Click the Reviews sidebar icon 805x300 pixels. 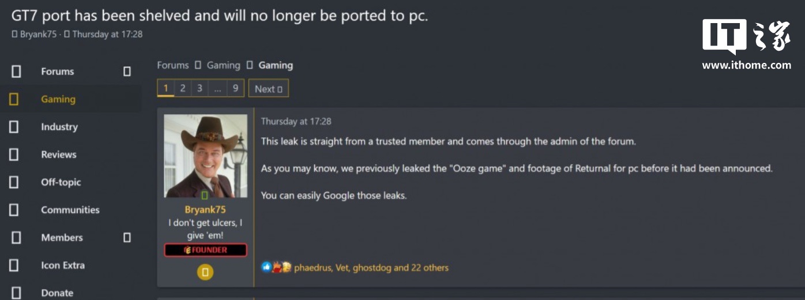(x=14, y=155)
